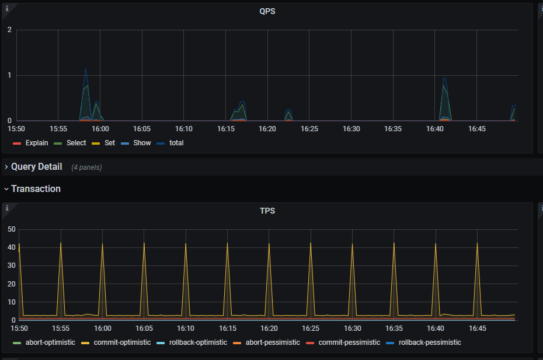Open the QPS panel title menu

click(x=267, y=12)
